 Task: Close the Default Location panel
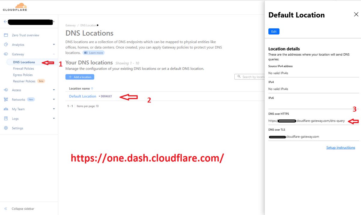tap(356, 14)
